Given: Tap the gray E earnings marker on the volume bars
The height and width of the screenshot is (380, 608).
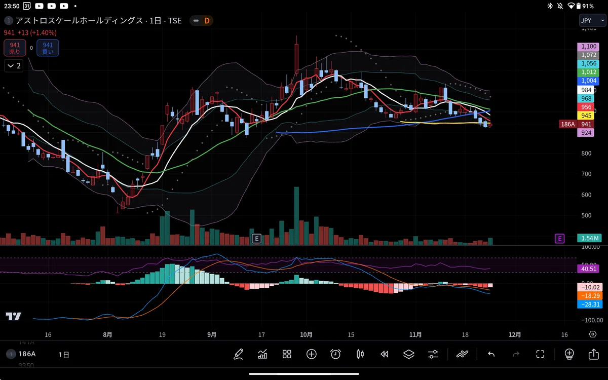Looking at the screenshot, I should [256, 238].
